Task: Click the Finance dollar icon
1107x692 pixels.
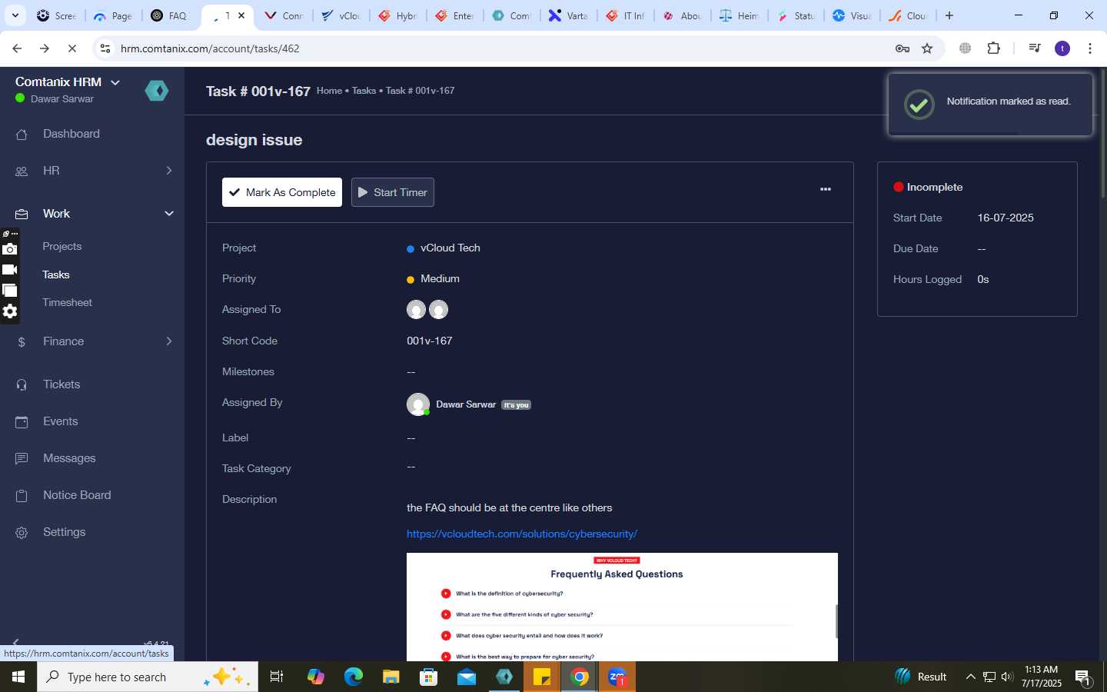Action: (x=22, y=341)
